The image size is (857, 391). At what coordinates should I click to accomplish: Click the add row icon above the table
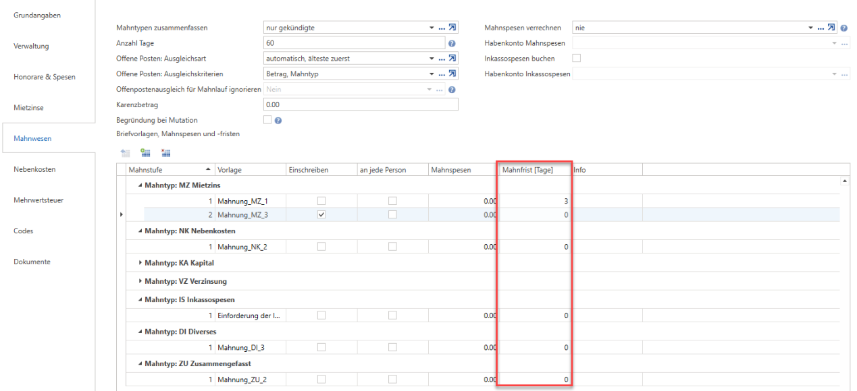tap(145, 153)
